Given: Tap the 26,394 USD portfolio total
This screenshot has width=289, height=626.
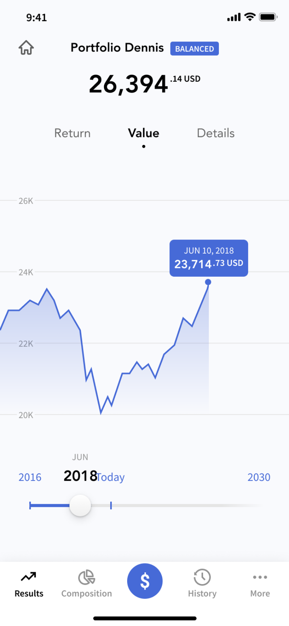Looking at the screenshot, I should click(x=144, y=84).
